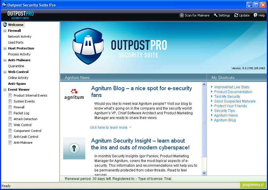The width and height of the screenshot is (268, 190).
Task: Click the Security Insight keyhole thumbnail
Action: (x=74, y=148)
